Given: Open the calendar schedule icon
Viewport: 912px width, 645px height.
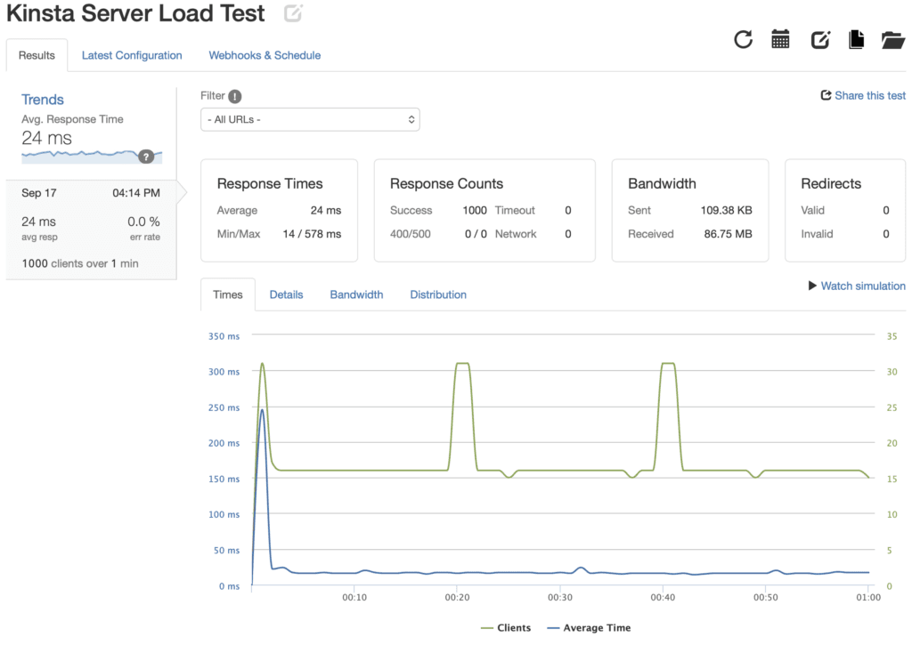Looking at the screenshot, I should pos(780,39).
